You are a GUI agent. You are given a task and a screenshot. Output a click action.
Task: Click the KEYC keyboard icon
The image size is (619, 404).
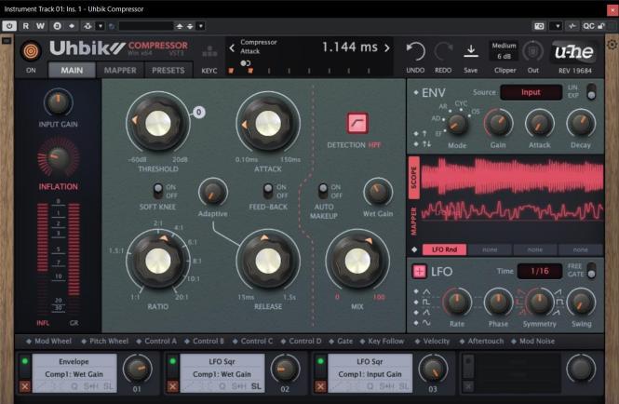click(x=209, y=51)
